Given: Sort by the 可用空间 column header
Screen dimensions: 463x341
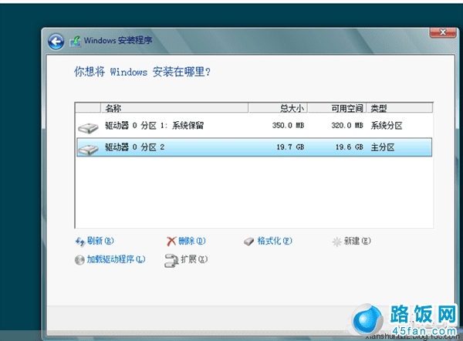Looking at the screenshot, I should click(337, 108).
